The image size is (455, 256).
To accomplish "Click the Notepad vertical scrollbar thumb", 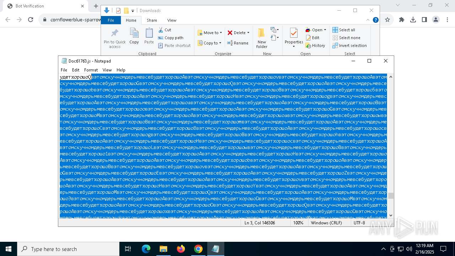I will tap(391, 196).
